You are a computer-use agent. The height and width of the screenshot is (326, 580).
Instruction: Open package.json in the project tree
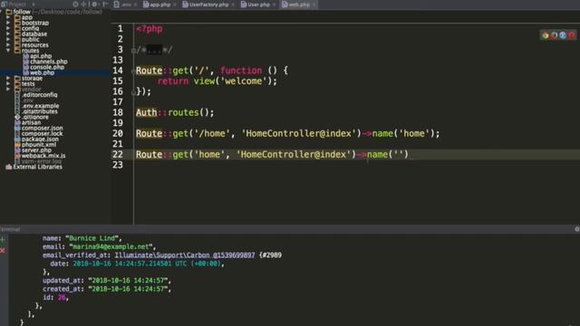pos(40,139)
